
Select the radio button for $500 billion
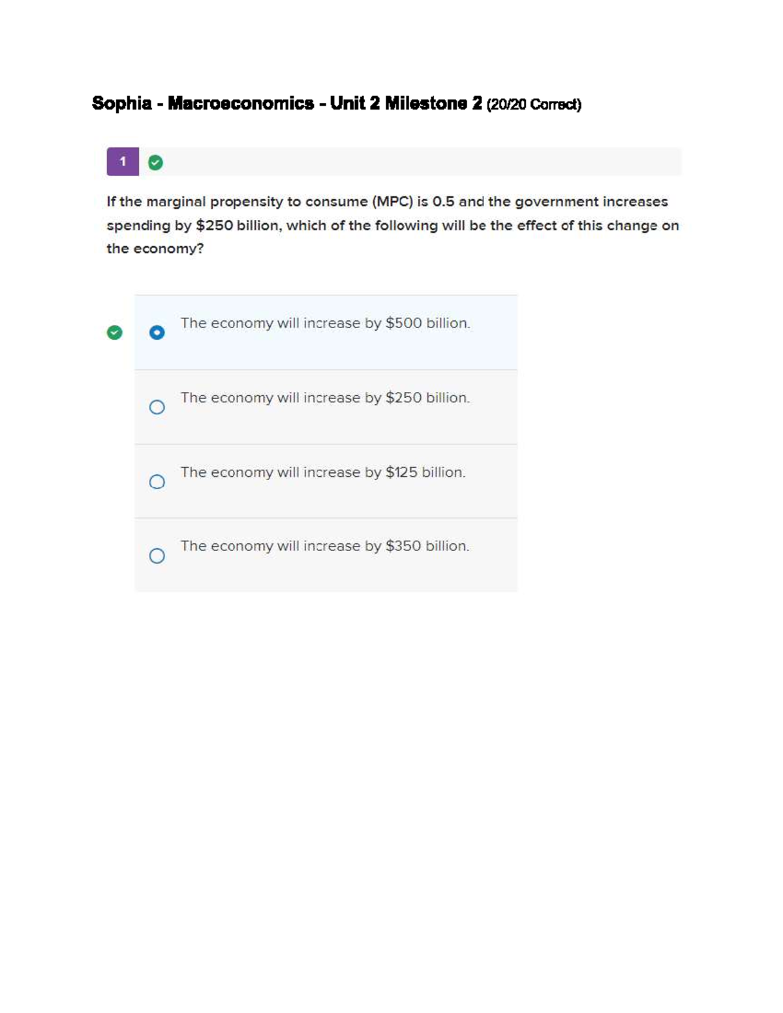tap(157, 333)
